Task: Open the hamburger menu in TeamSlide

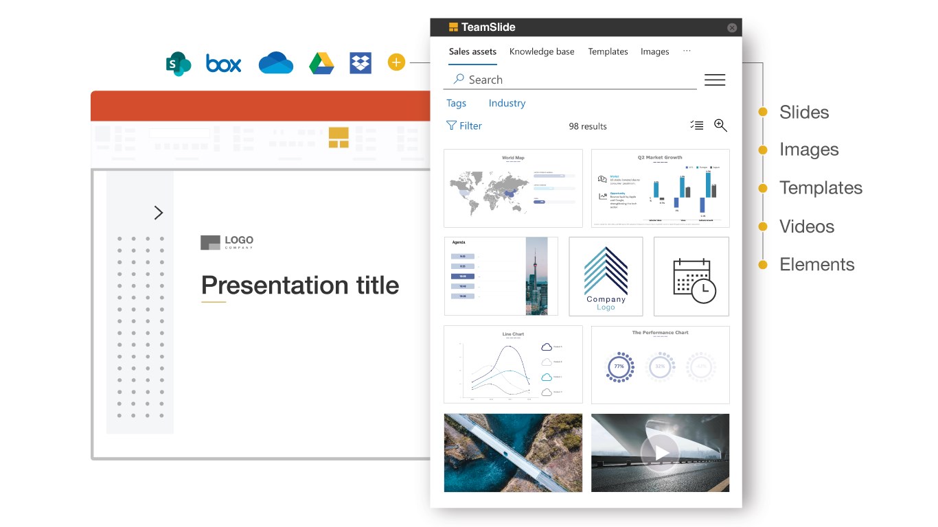Action: point(715,80)
